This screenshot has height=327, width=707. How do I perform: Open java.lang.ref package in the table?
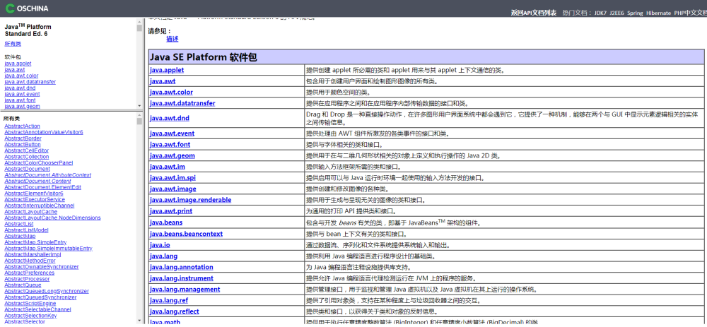[x=169, y=300]
